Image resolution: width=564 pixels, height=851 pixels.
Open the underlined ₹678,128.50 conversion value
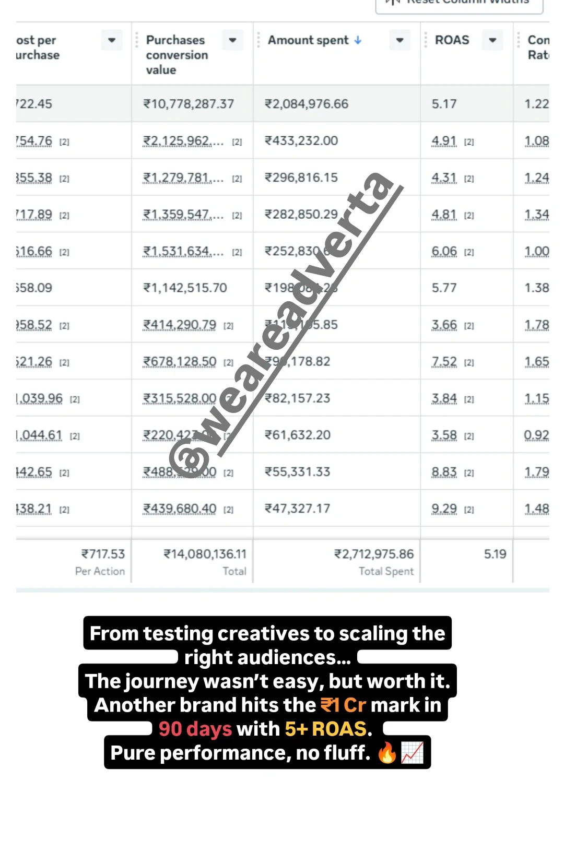[180, 361]
